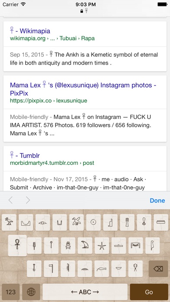Tap the address bar with lock icon

[x=85, y=11]
